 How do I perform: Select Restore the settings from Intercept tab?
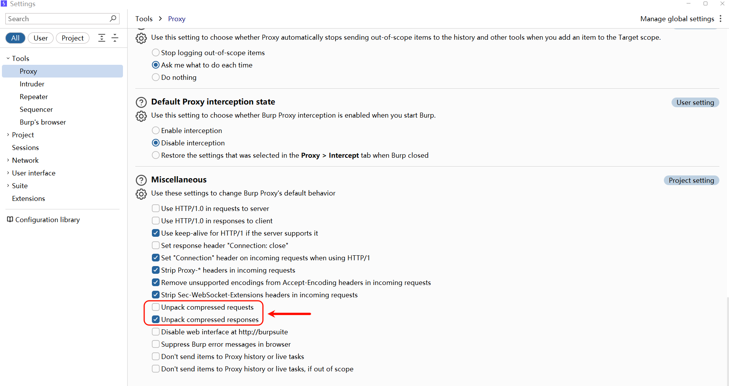point(156,155)
